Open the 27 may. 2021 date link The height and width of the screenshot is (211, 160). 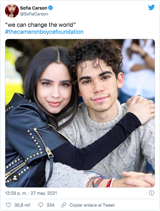coord(44,193)
